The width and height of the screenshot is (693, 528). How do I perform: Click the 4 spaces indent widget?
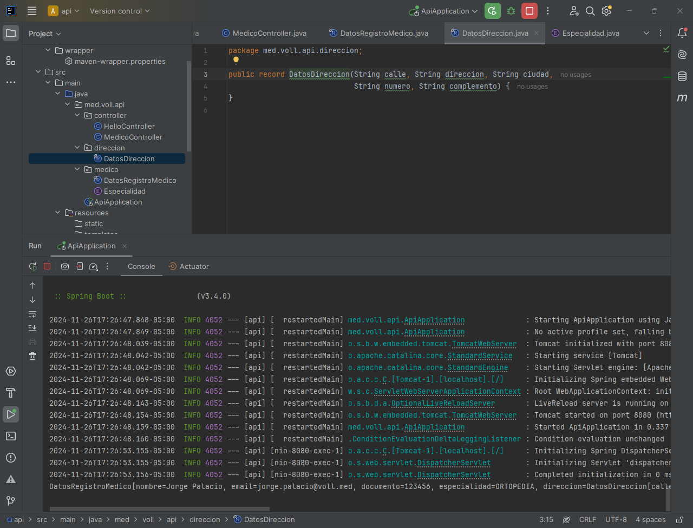tap(651, 520)
